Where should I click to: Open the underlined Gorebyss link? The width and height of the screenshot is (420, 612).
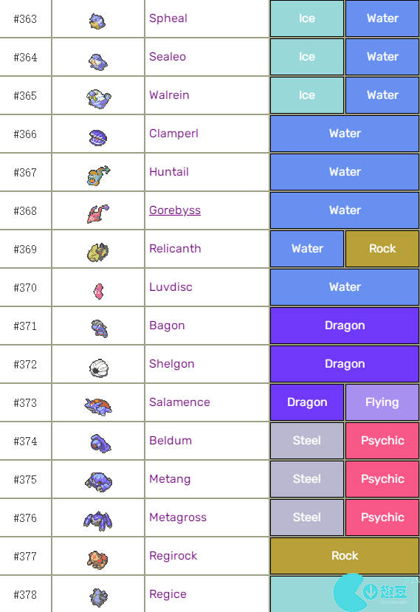click(175, 210)
